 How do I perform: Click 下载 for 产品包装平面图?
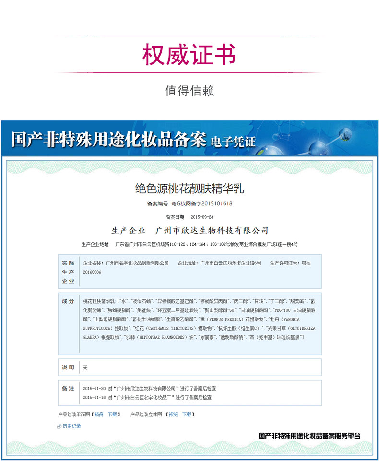112,414
